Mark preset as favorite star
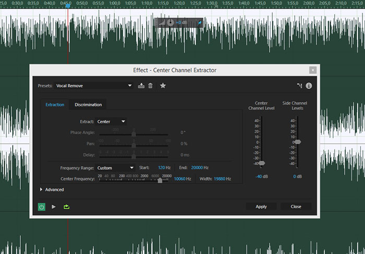This screenshot has width=365, height=254. pyautogui.click(x=163, y=85)
